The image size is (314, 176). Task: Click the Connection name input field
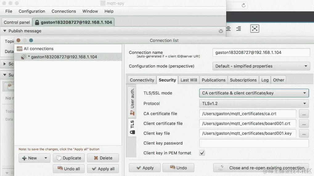coord(261,52)
